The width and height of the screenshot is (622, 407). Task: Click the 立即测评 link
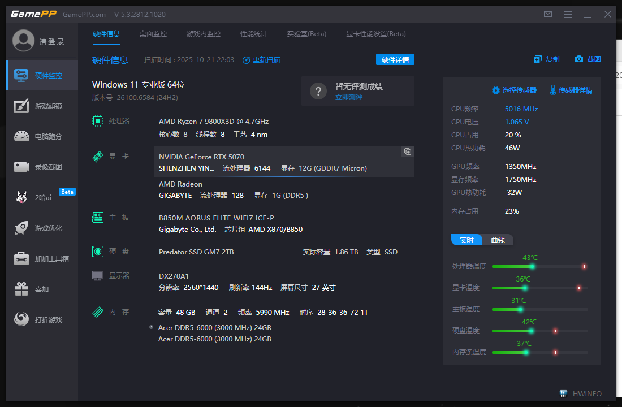348,97
